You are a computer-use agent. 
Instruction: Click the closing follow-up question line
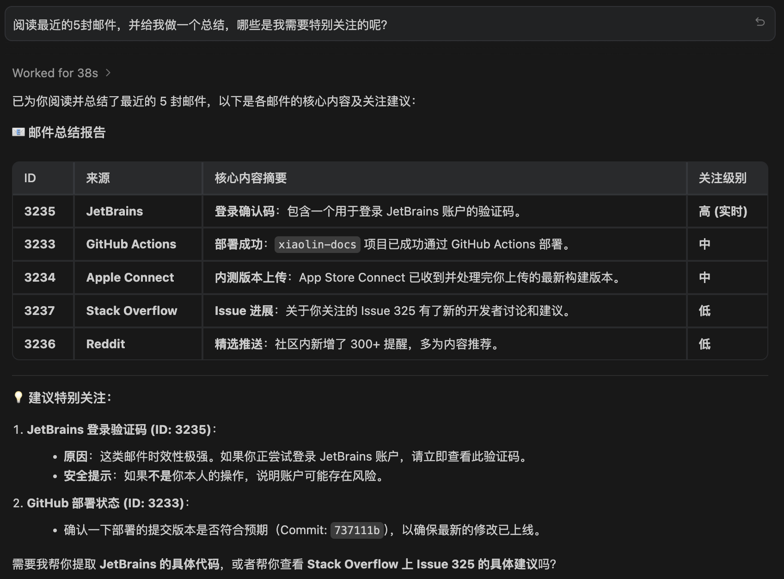284,564
